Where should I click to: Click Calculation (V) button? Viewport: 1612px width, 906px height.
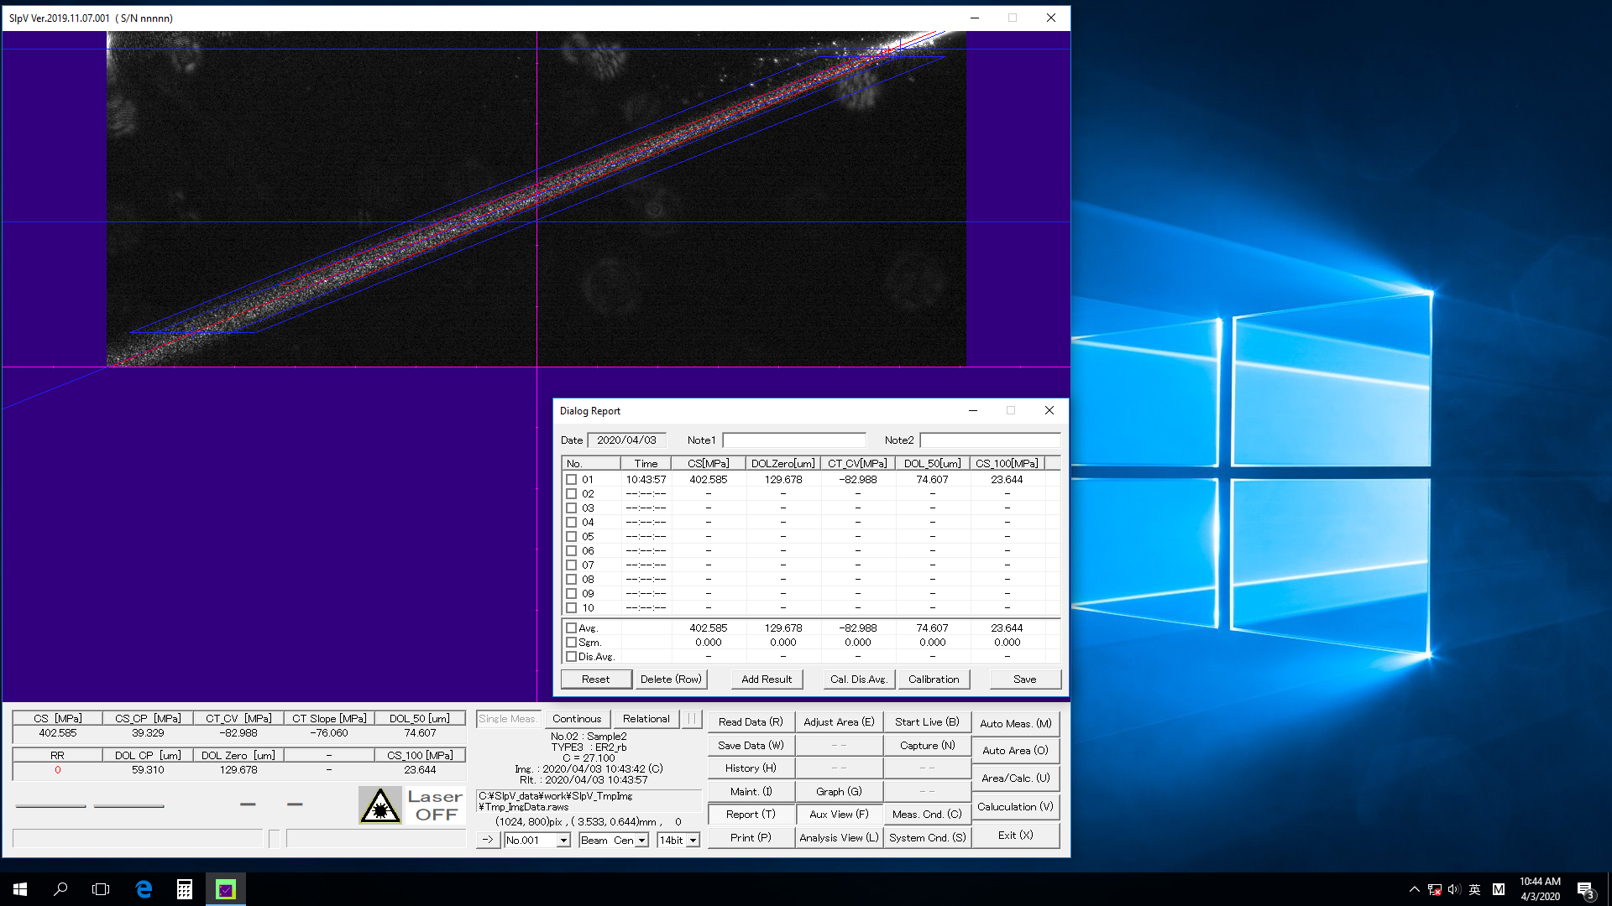pos(1015,807)
